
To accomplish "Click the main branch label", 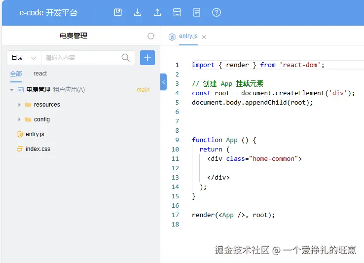I will 143,90.
